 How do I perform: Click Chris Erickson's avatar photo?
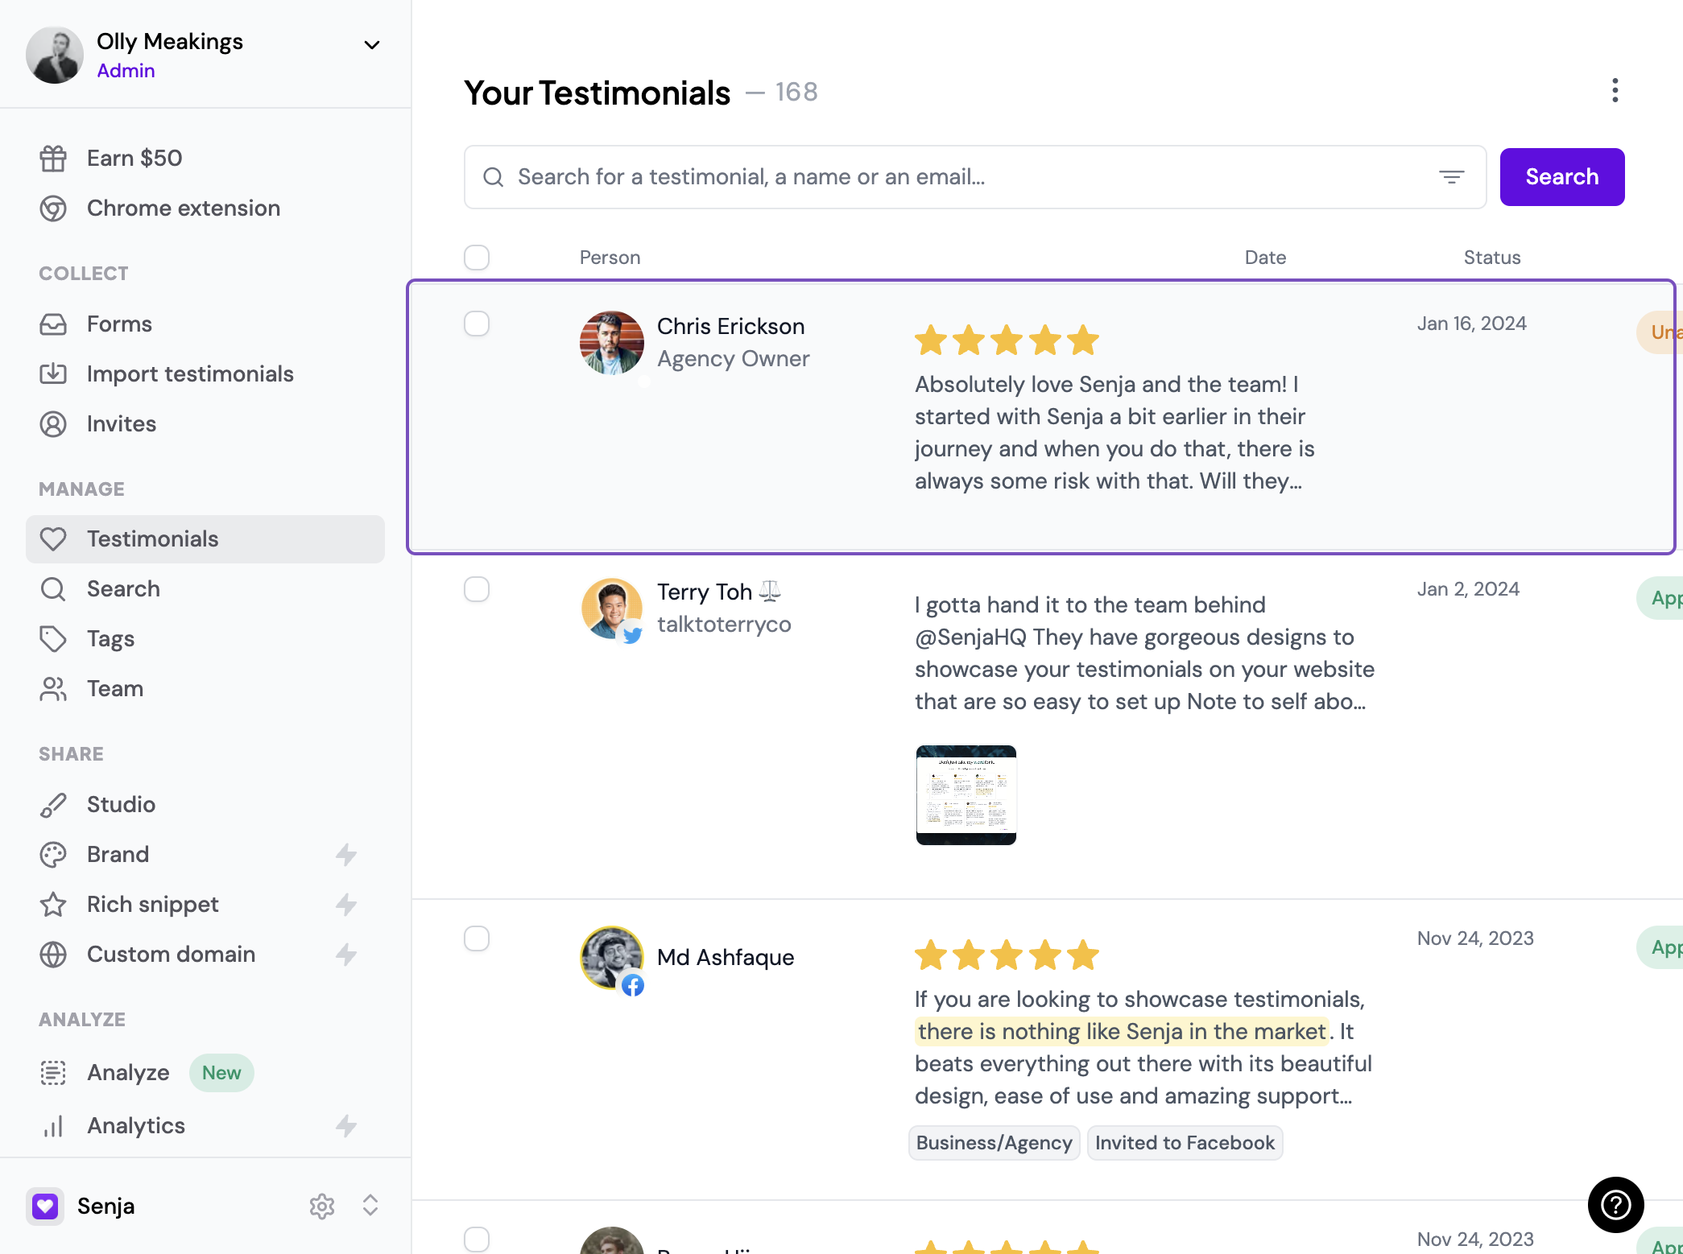pyautogui.click(x=612, y=343)
